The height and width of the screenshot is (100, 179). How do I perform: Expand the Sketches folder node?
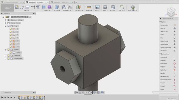point(6,56)
